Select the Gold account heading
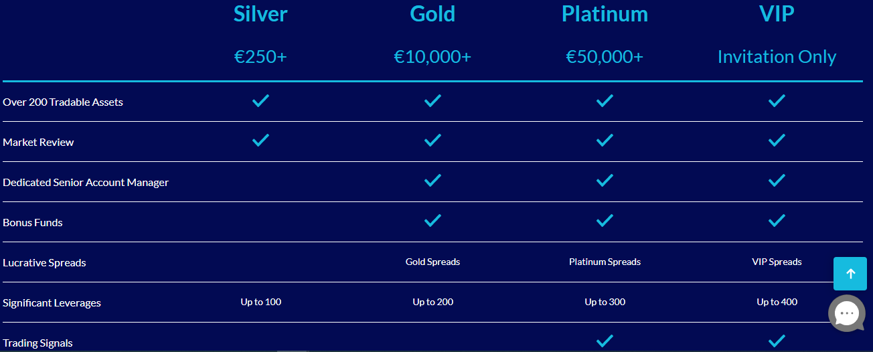This screenshot has width=873, height=352. 432,13
